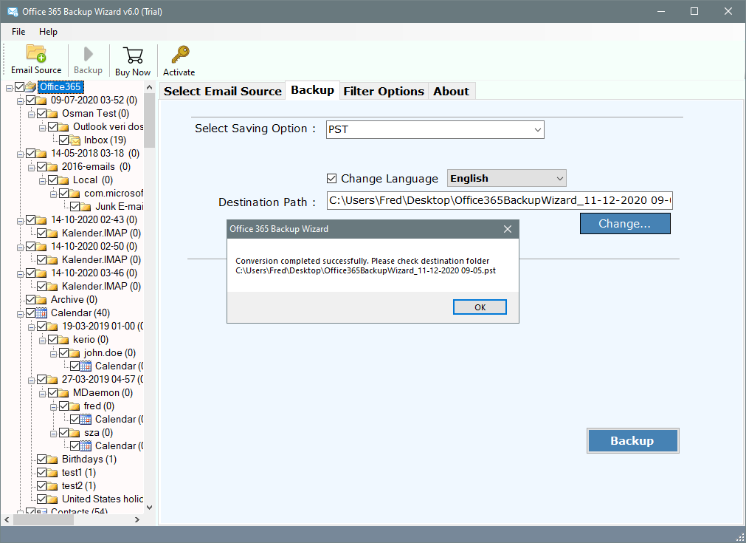Collapse the MDaemon (0) tree node
This screenshot has height=543, width=746.
click(x=42, y=394)
